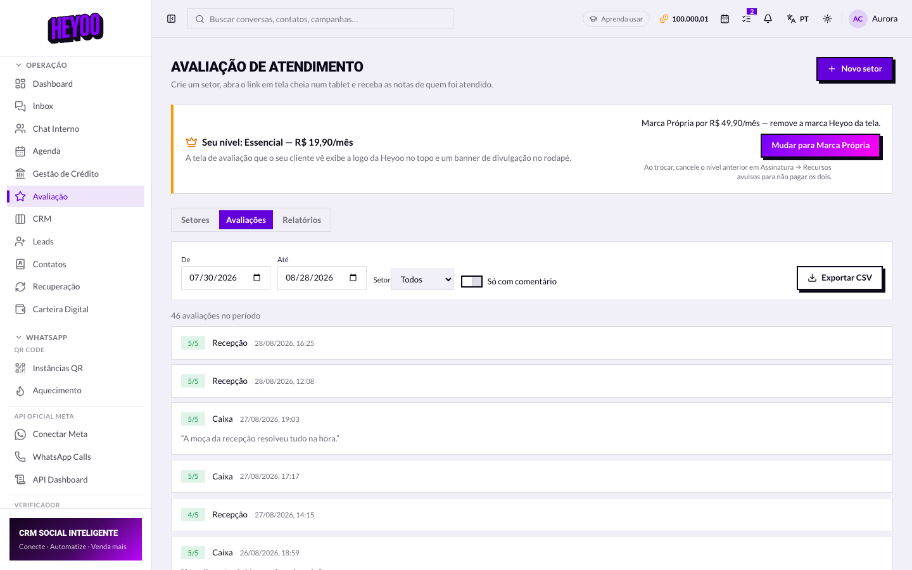Focus the search conversations field
Viewport: 912px width, 570px height.
click(320, 19)
